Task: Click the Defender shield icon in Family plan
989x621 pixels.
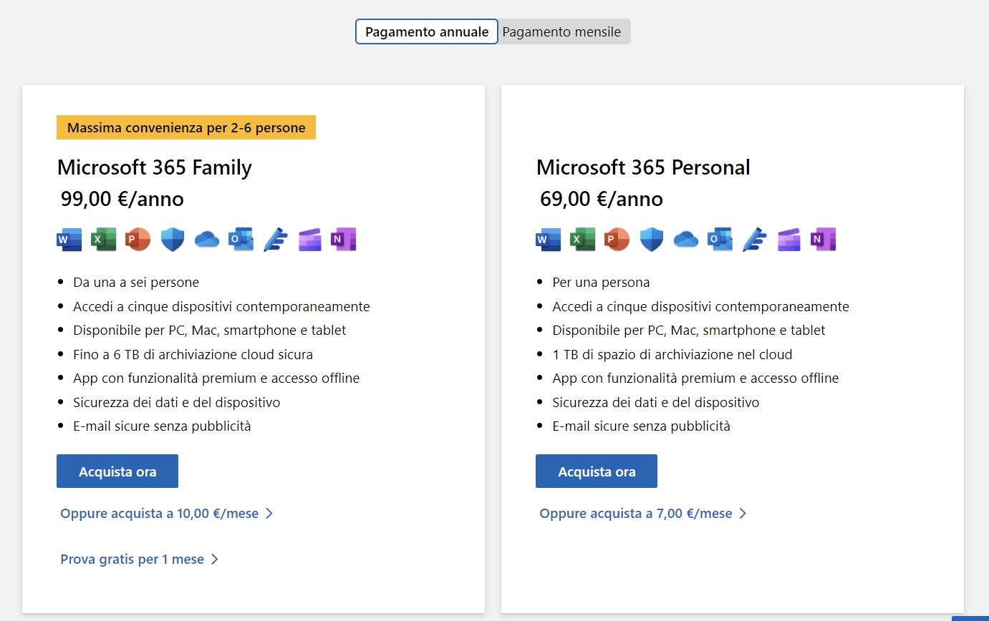Action: [173, 239]
